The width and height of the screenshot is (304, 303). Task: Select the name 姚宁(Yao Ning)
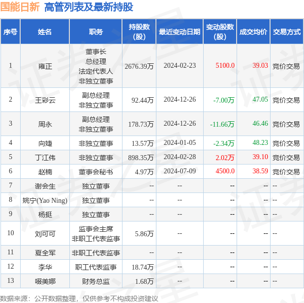point(45,200)
